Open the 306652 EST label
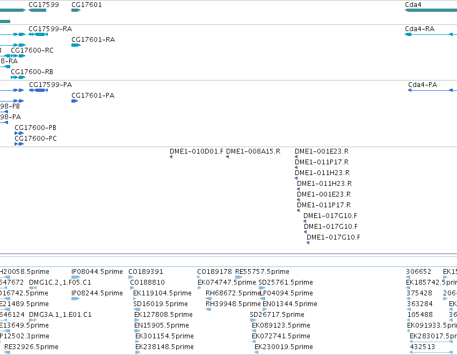The image size is (457, 355). tap(418, 272)
